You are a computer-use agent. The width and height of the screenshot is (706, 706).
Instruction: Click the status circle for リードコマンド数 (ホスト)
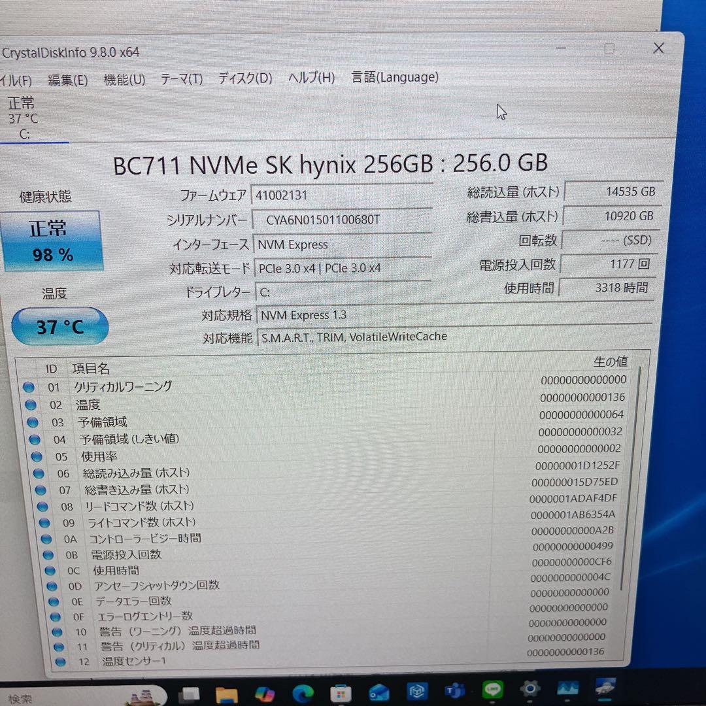tap(42, 507)
